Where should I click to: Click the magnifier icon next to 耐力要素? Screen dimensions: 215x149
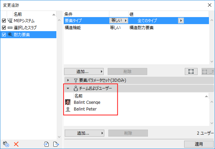tap(10, 34)
